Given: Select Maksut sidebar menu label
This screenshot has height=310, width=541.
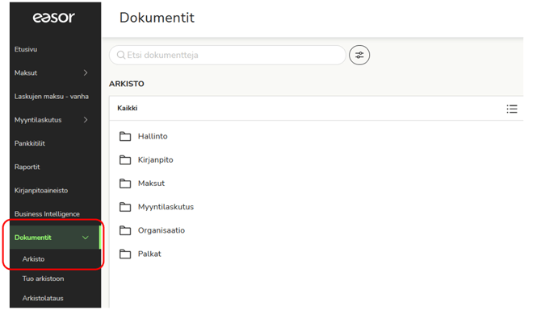Looking at the screenshot, I should click(26, 72).
